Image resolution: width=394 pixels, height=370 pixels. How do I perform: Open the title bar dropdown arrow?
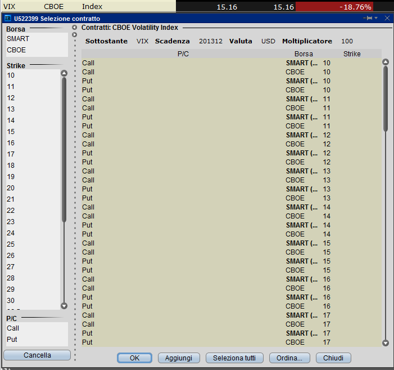pos(376,18)
